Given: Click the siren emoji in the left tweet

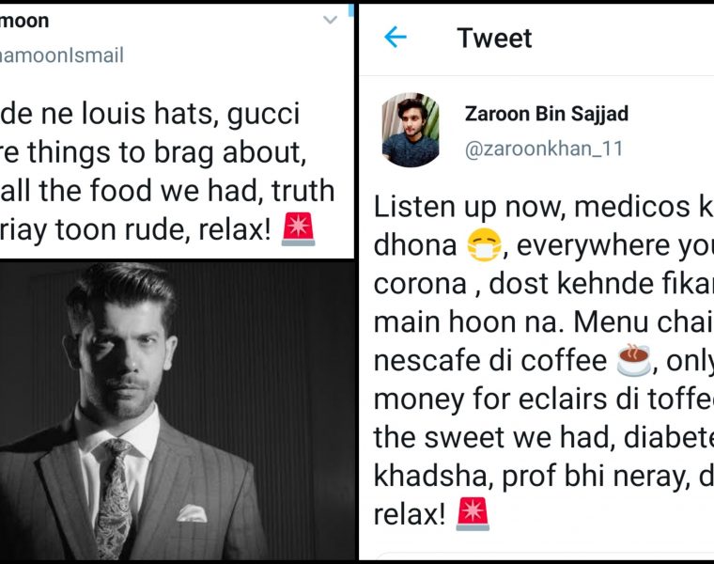Looking at the screenshot, I should click(x=298, y=228).
